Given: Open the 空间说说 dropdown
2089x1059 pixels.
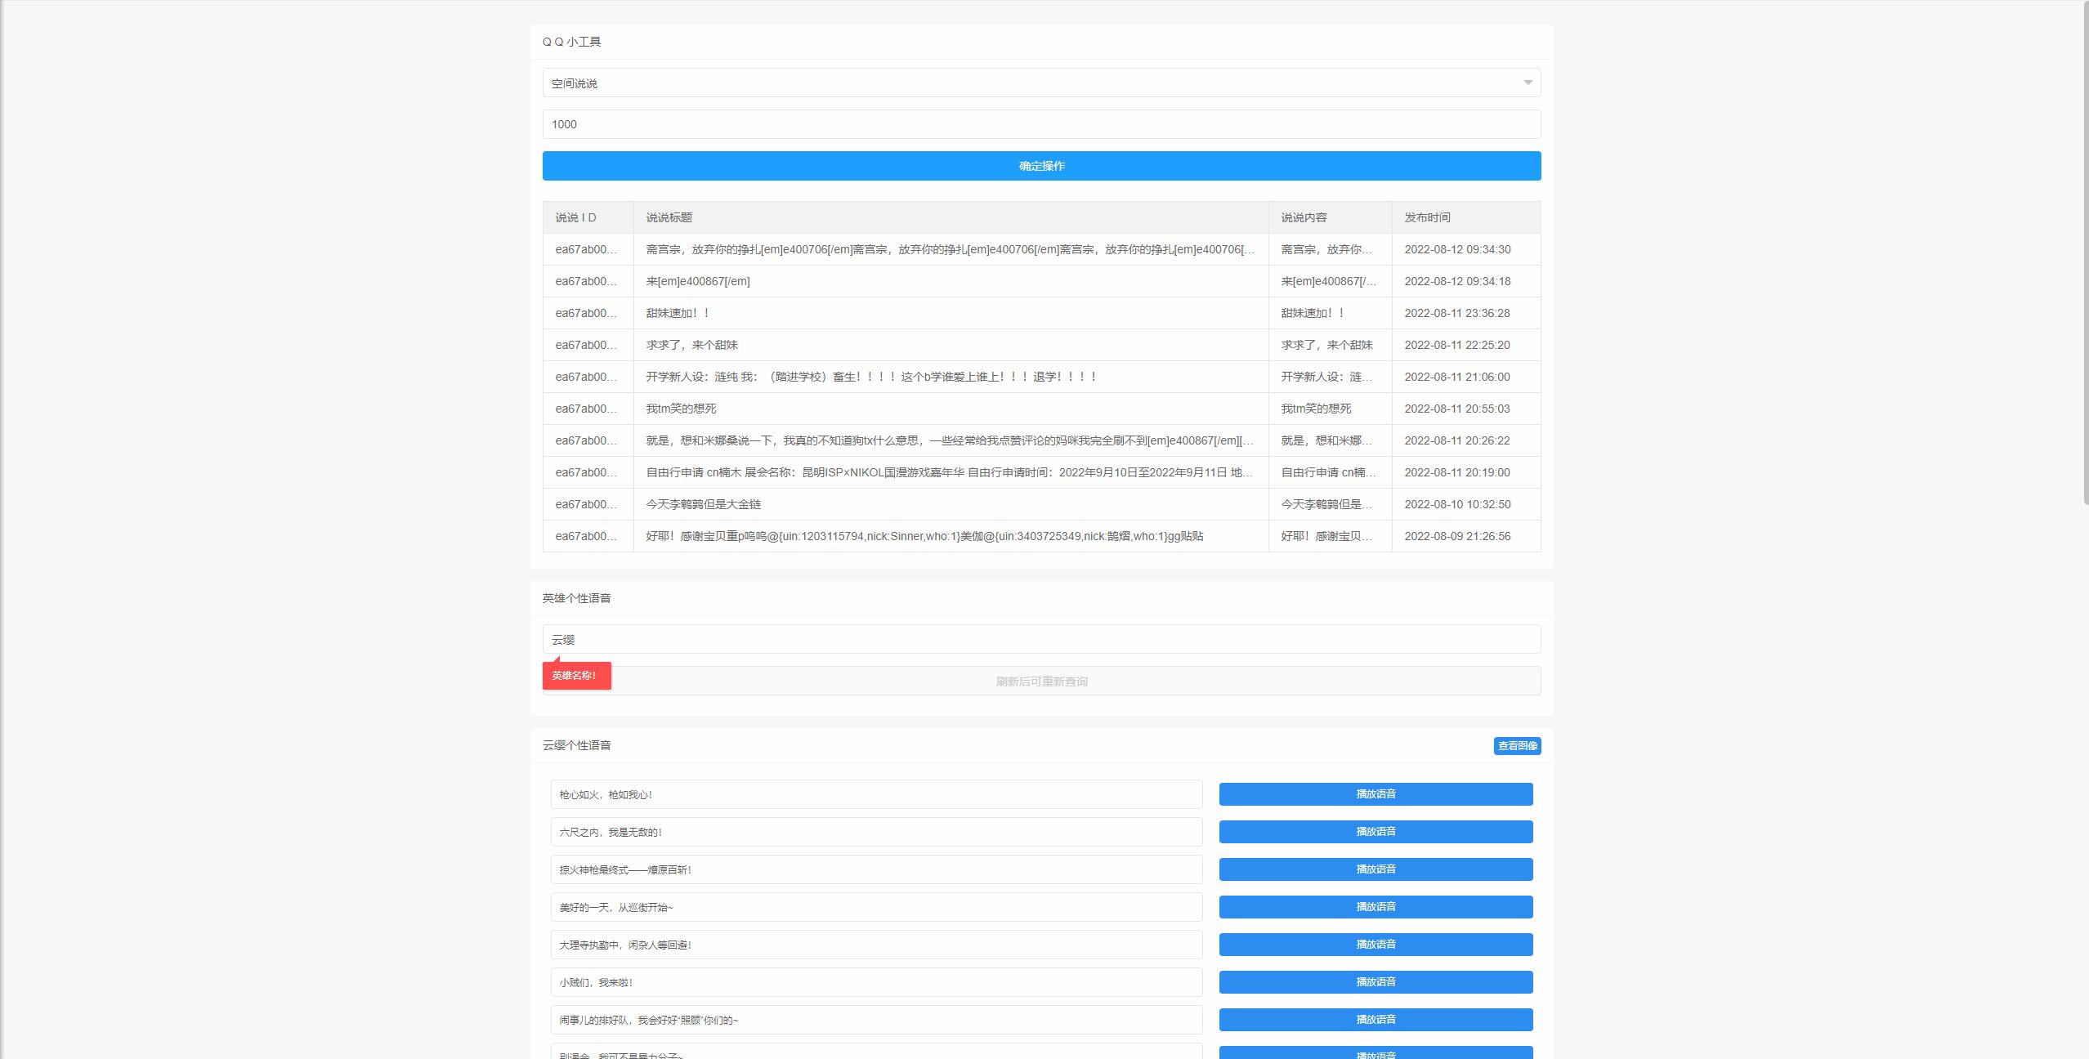Looking at the screenshot, I should point(1041,83).
